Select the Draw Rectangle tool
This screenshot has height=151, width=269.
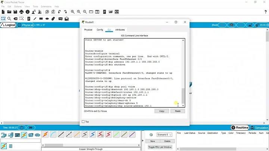41,19
